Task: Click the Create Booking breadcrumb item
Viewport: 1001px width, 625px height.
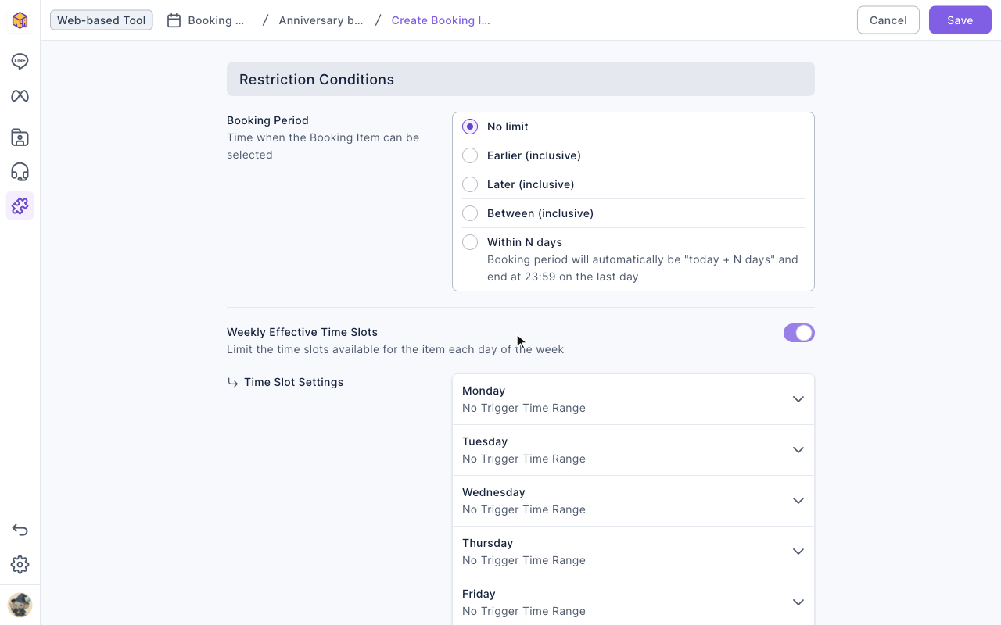Action: pos(441,20)
